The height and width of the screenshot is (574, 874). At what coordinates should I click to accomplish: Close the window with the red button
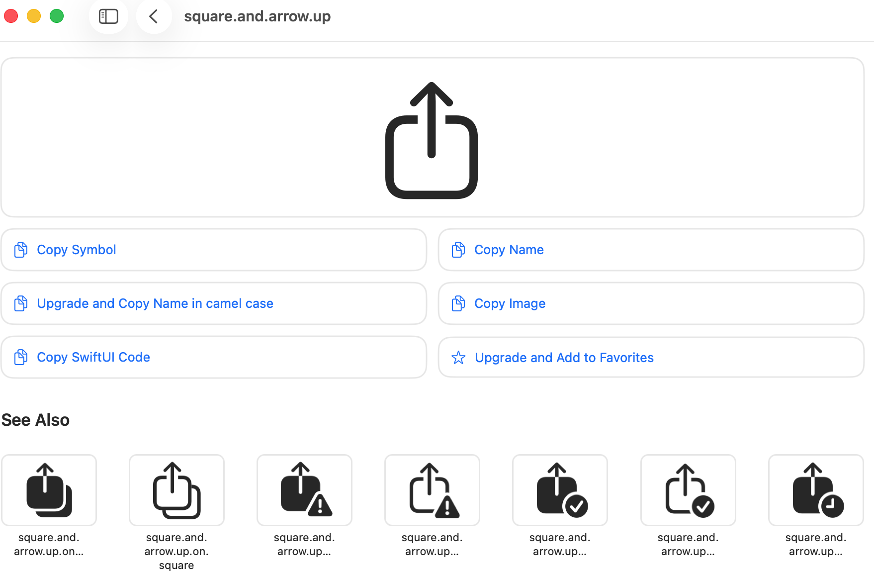click(11, 16)
